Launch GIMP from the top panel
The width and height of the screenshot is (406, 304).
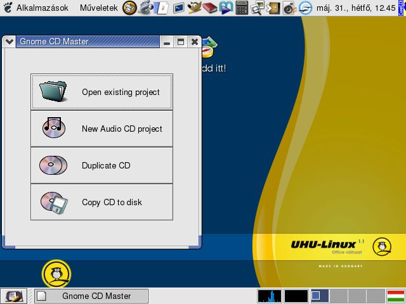click(x=194, y=8)
